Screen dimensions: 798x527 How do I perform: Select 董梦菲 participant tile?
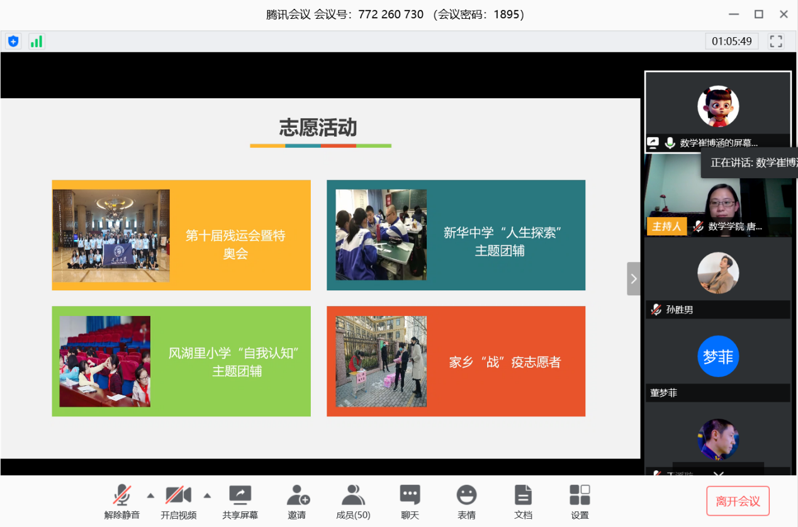pyautogui.click(x=717, y=362)
